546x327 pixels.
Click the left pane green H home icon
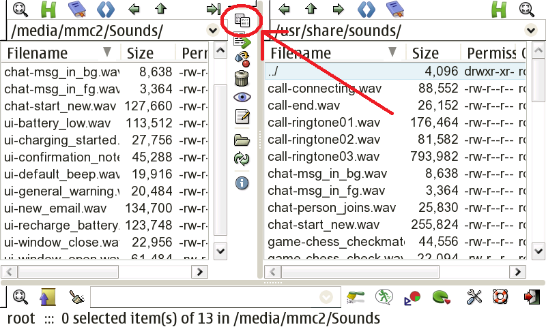pyautogui.click(x=48, y=9)
